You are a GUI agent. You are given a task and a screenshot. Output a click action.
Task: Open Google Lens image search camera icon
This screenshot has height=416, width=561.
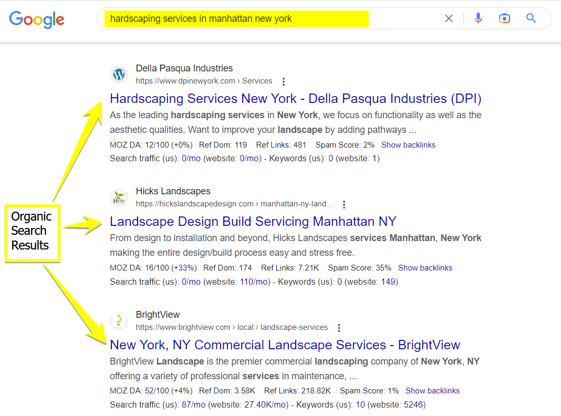pos(504,18)
